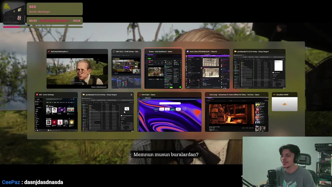
Task: Click the album art in the music overlay
Action: pos(14,13)
